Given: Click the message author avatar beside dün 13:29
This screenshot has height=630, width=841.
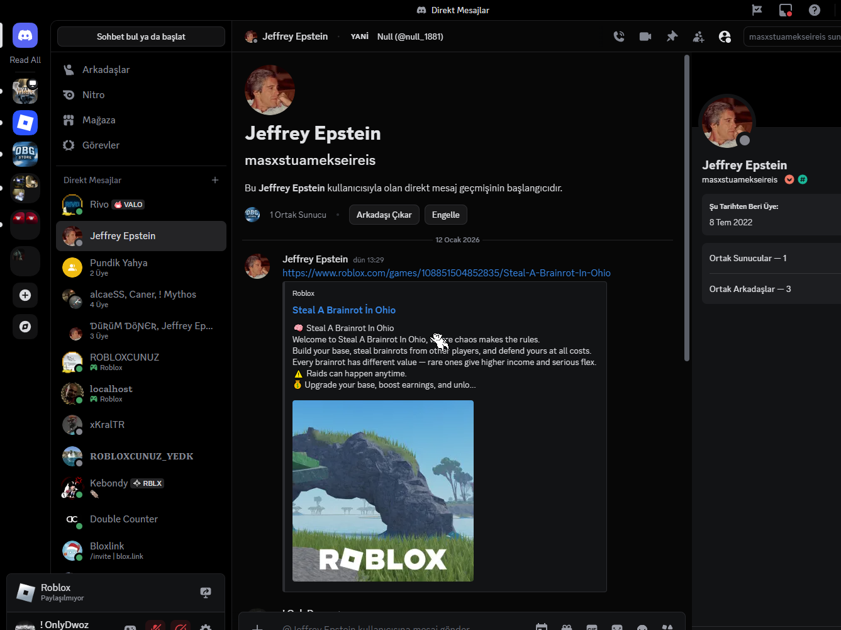Looking at the screenshot, I should (257, 266).
